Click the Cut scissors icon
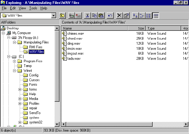This screenshot has width=189, height=134. pos(88,15)
